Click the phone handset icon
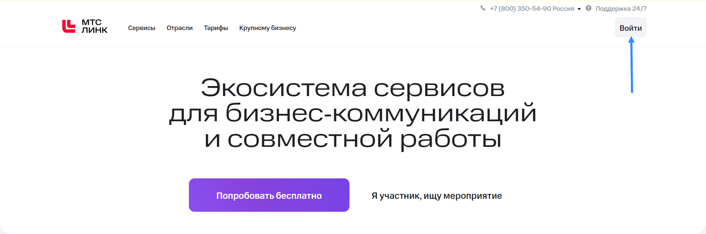 coord(483,8)
